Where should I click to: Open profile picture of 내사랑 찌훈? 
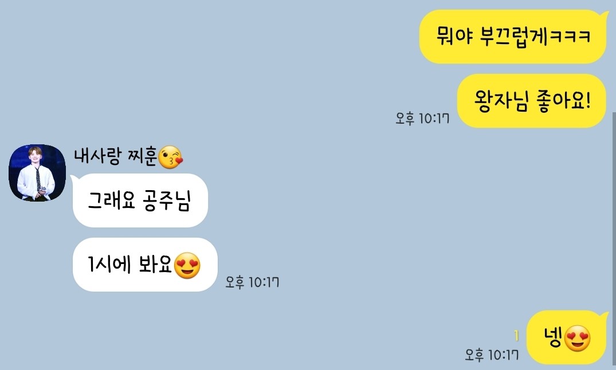37,173
